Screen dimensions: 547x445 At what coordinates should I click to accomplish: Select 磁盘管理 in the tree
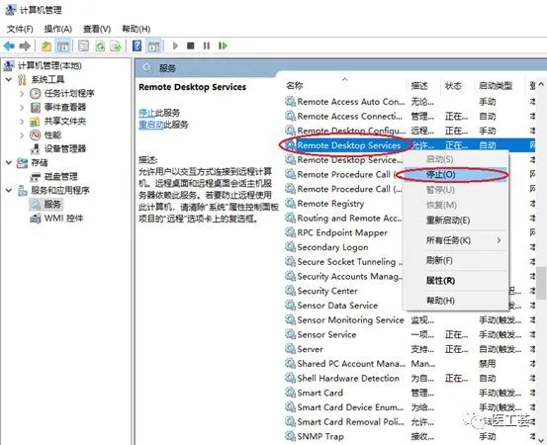(61, 176)
